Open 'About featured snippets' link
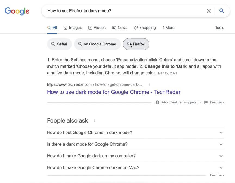The width and height of the screenshot is (235, 183). [179, 102]
